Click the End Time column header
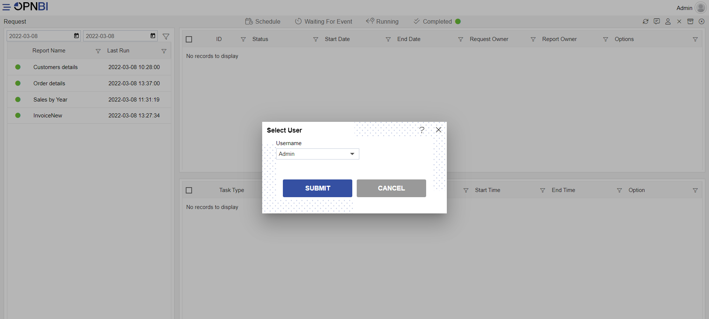Screen dimensions: 709x319 pos(564,190)
